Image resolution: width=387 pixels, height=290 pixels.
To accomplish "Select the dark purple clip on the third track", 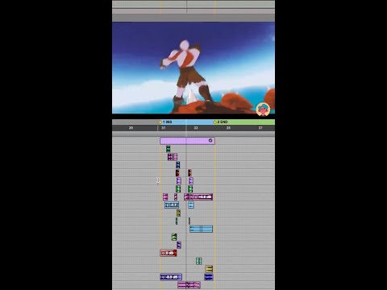I will pyautogui.click(x=170, y=157).
